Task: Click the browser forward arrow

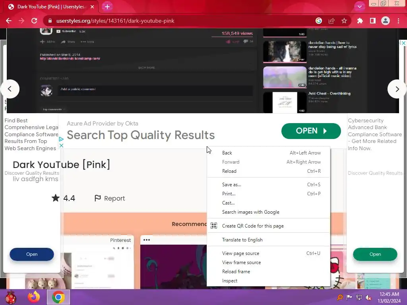Action: [x=21, y=21]
